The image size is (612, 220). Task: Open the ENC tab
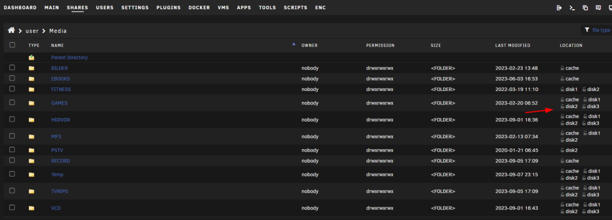[x=321, y=7]
